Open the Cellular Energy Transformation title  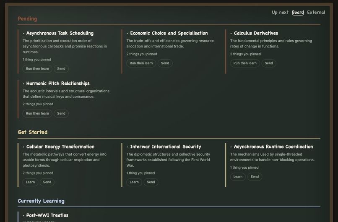(60, 147)
